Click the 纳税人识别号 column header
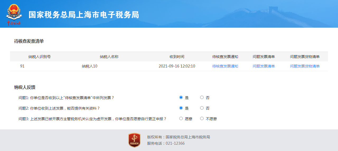This screenshot has width=338, height=151. [40, 57]
